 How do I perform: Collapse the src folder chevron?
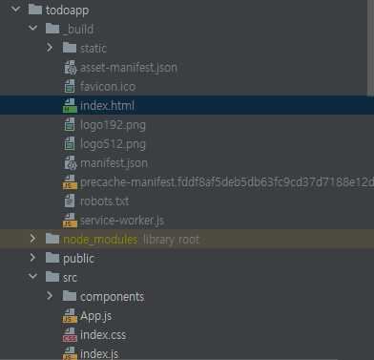click(32, 277)
